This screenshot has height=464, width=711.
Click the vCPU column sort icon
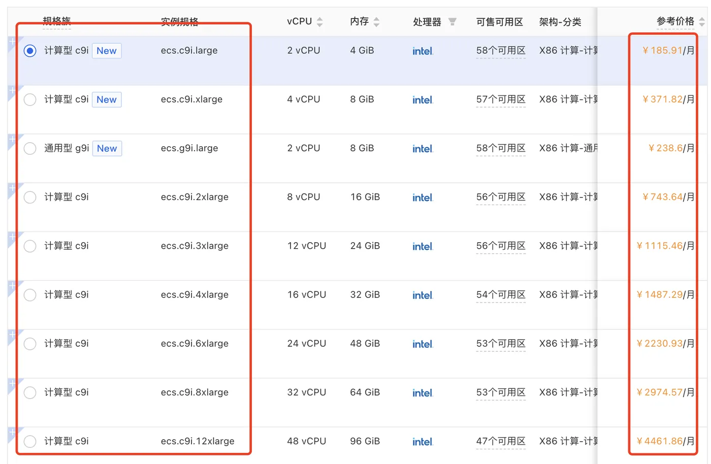point(320,21)
